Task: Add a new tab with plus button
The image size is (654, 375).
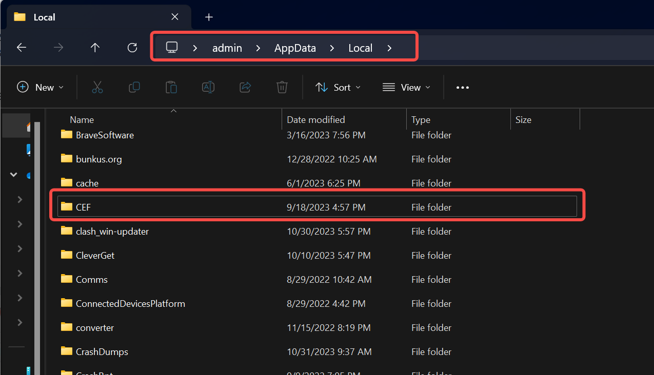Action: click(209, 17)
